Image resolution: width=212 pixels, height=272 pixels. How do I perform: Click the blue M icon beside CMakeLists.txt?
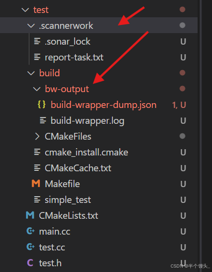pyautogui.click(x=30, y=215)
